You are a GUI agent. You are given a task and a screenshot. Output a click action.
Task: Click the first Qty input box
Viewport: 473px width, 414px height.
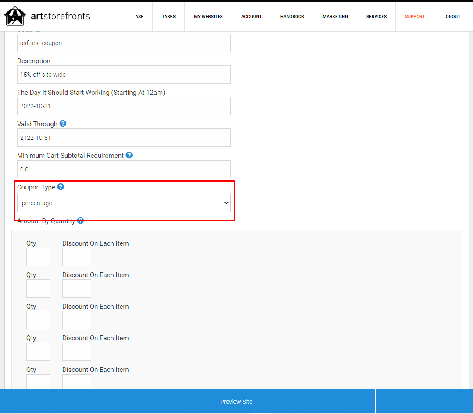click(x=38, y=257)
